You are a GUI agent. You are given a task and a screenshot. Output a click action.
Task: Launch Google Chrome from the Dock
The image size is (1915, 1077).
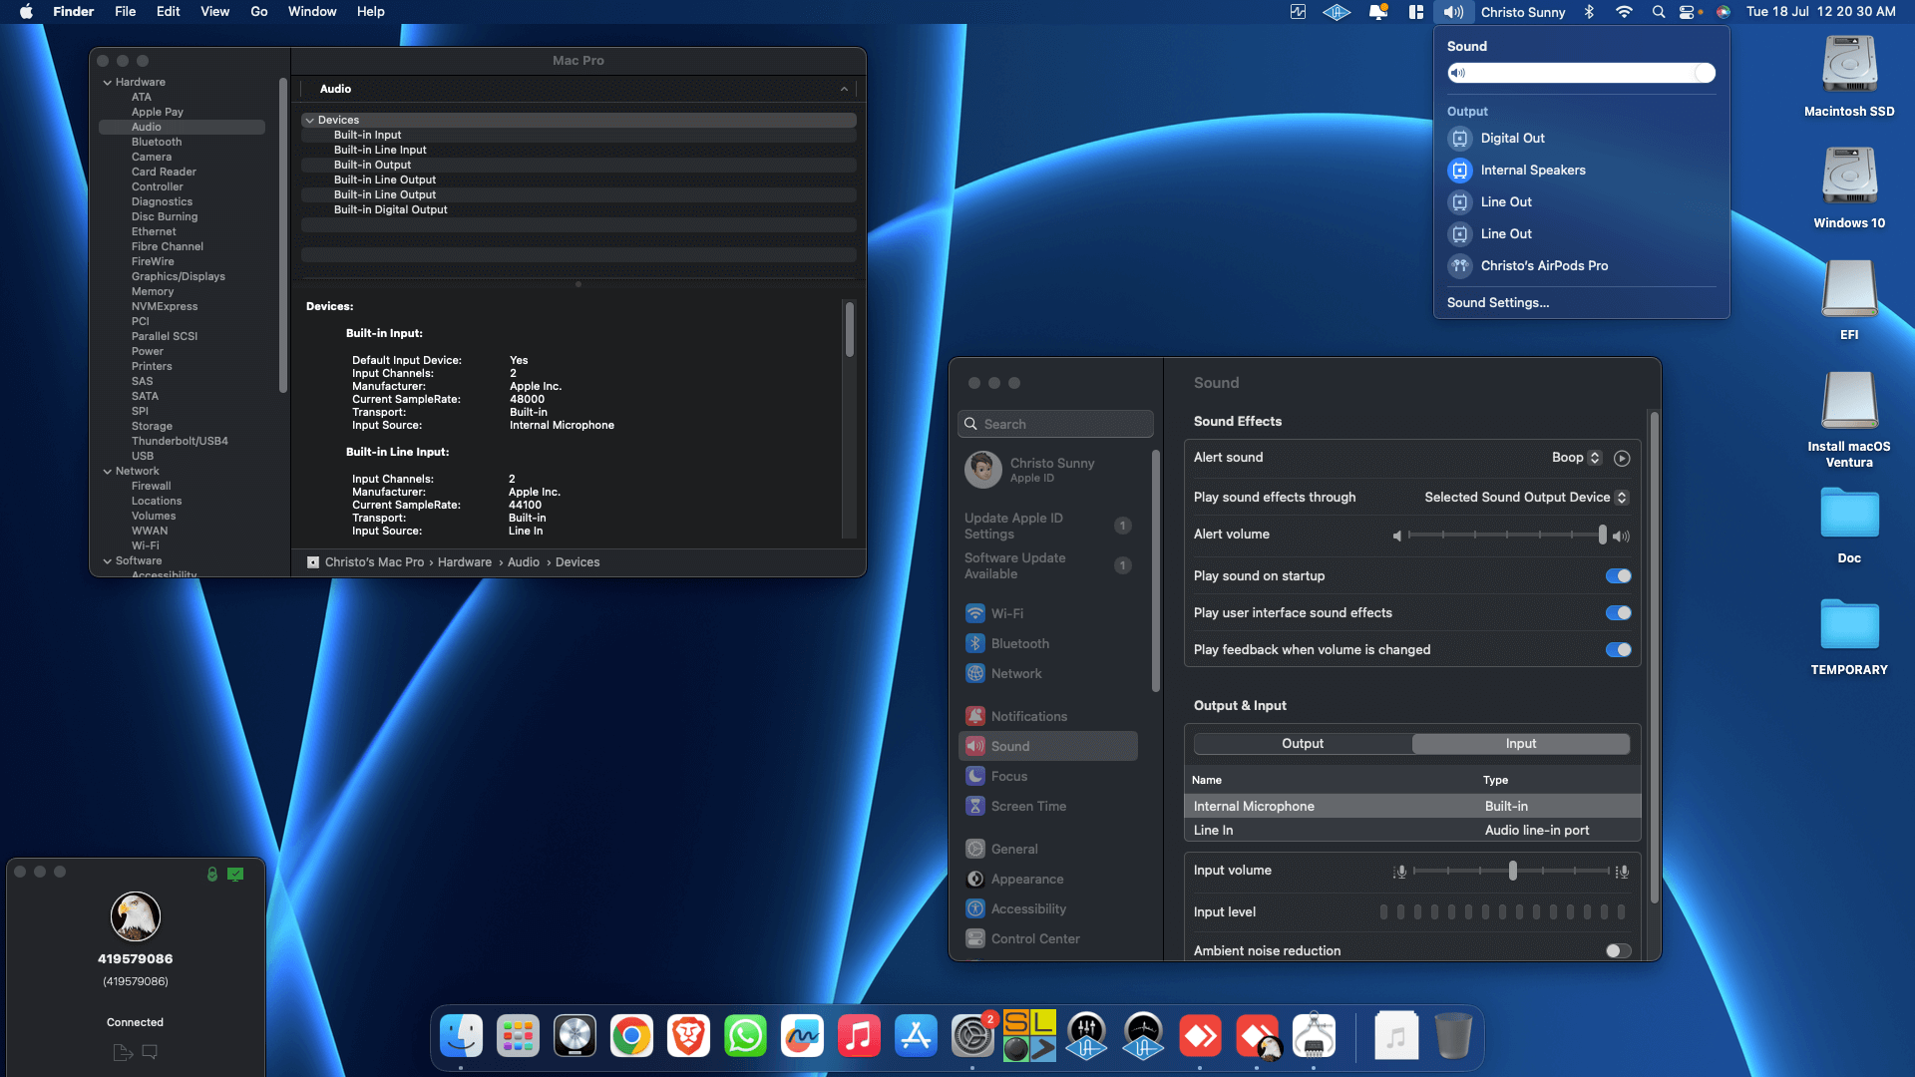(x=631, y=1036)
